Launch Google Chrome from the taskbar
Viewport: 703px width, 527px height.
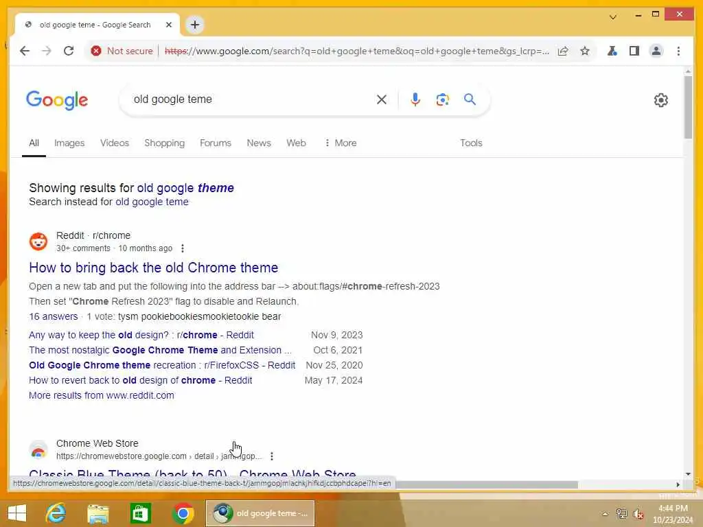pyautogui.click(x=183, y=513)
